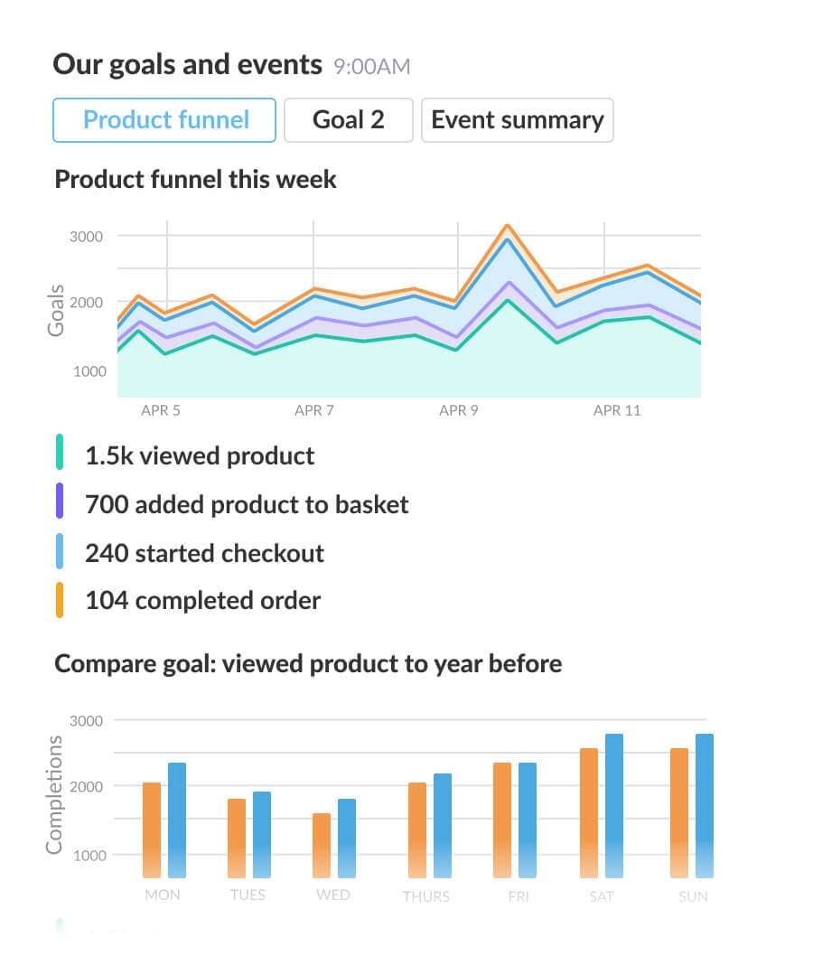Select the 104 completed order label
Screen dimensions: 813x956
pos(203,601)
